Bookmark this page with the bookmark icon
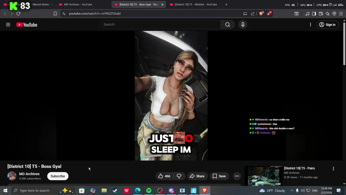The height and width of the screenshot is (195, 346). click(x=55, y=14)
